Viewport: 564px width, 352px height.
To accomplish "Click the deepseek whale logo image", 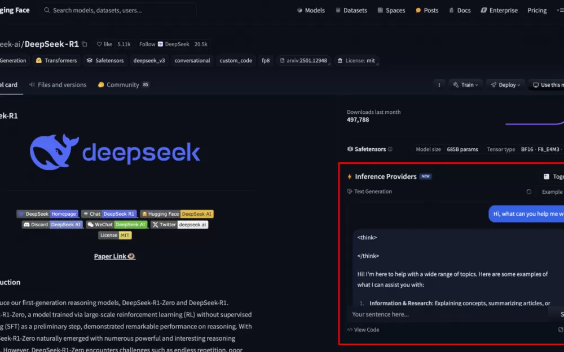I will tap(114, 152).
